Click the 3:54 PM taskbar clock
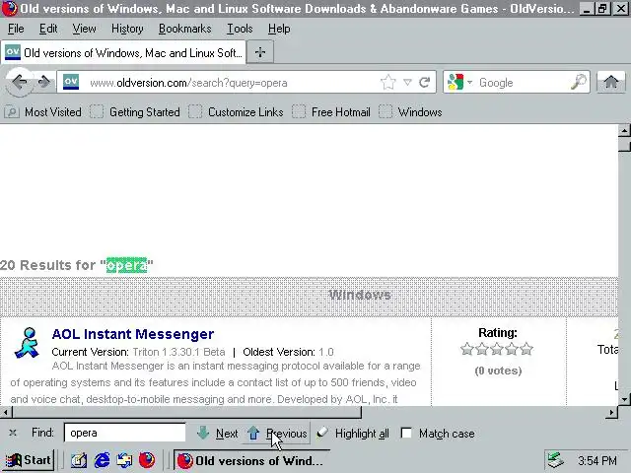Screen dimensions: 631x473 pyautogui.click(x=597, y=460)
